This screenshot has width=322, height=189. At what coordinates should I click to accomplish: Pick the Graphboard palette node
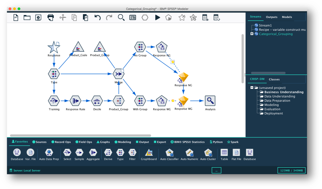tap(149, 155)
